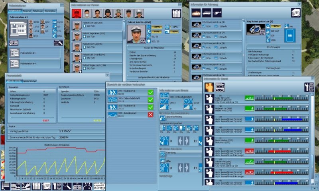Toggle red X for 303 Autodiebstahl
The image size is (319, 191).
coord(151,114)
